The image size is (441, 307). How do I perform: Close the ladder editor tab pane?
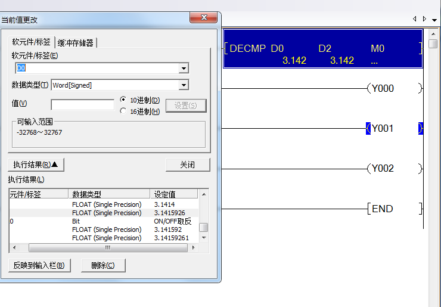pyautogui.click(x=433, y=19)
